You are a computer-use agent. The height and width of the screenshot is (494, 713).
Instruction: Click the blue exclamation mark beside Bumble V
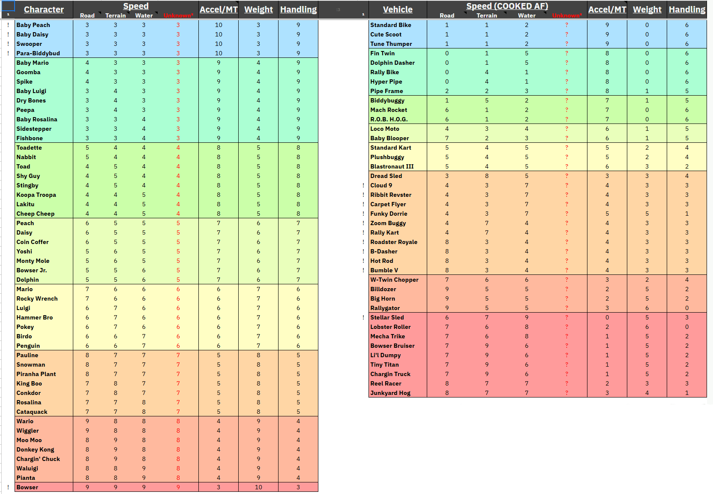click(x=363, y=270)
